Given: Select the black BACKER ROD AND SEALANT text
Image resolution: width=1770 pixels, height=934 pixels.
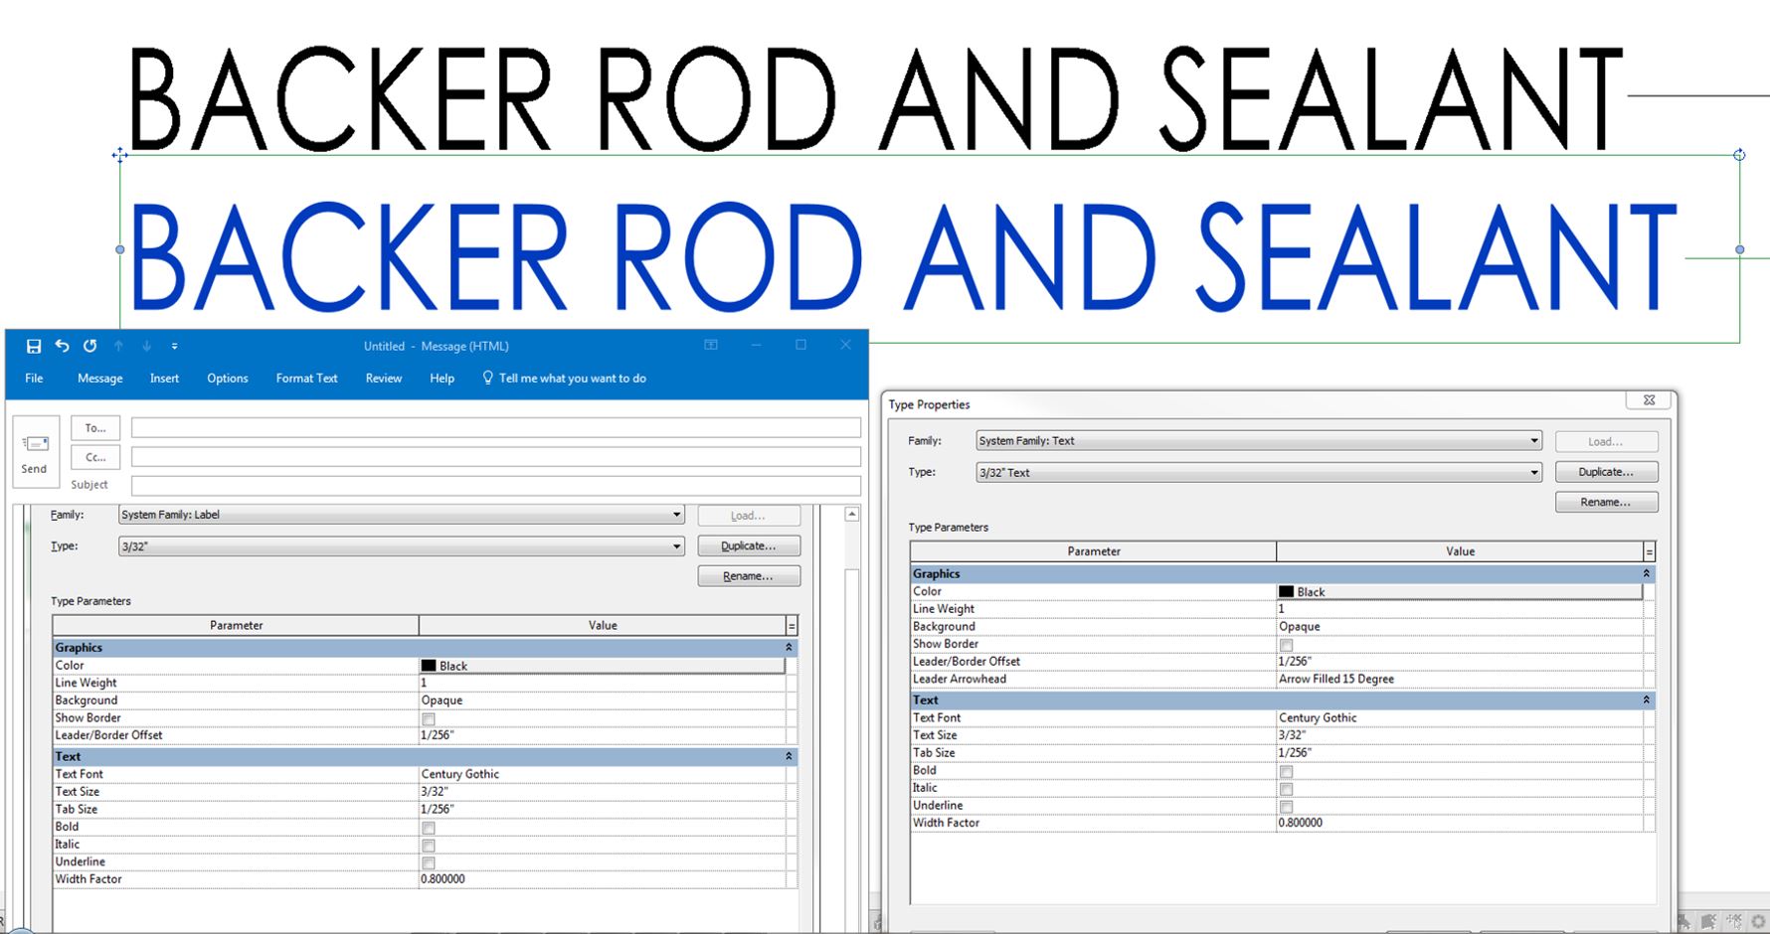Looking at the screenshot, I should [875, 98].
